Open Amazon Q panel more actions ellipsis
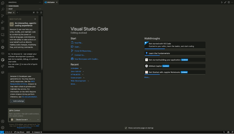The width and height of the screenshot is (234, 134). click(x=40, y=2)
